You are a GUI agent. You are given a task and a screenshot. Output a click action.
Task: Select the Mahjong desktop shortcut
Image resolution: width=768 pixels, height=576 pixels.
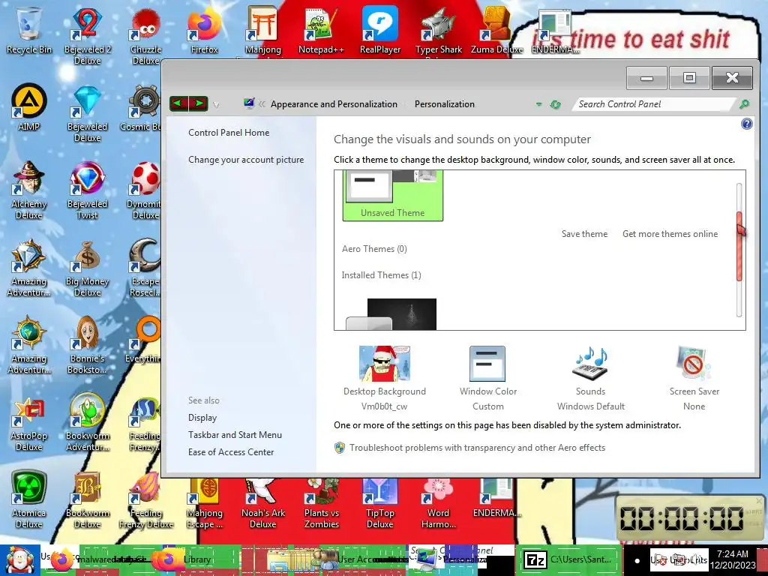263,31
